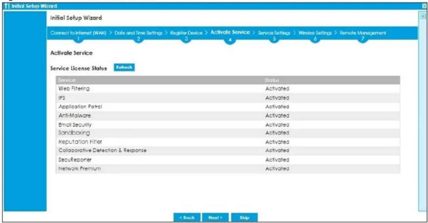
Task: Open Wireless Settings step
Action: point(315,33)
